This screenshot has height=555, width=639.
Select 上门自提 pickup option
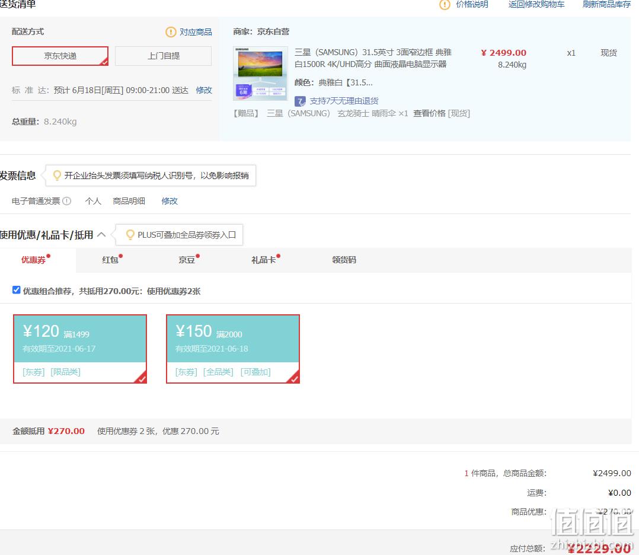[164, 56]
